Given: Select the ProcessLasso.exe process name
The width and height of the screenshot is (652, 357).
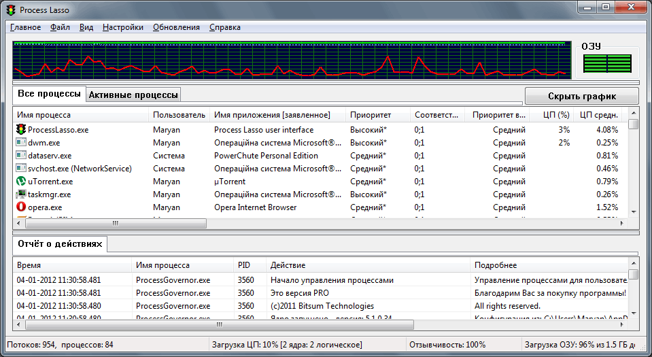Looking at the screenshot, I should pyautogui.click(x=58, y=130).
